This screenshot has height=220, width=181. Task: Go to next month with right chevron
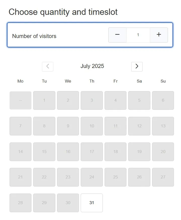click(x=137, y=67)
